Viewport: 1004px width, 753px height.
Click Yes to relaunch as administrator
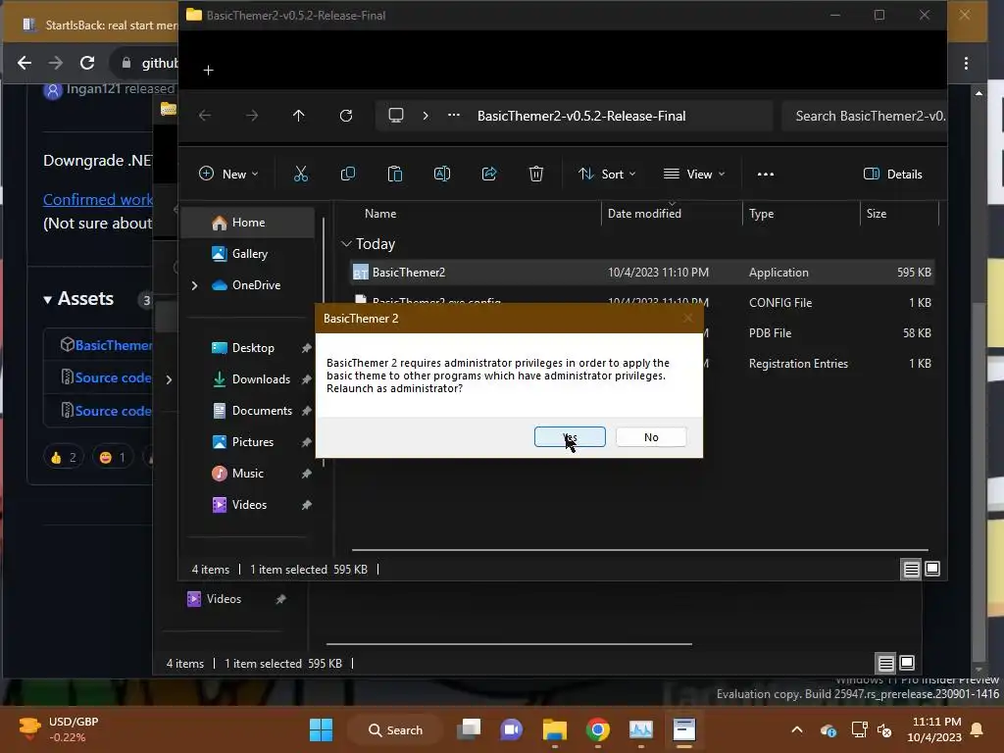[570, 436]
